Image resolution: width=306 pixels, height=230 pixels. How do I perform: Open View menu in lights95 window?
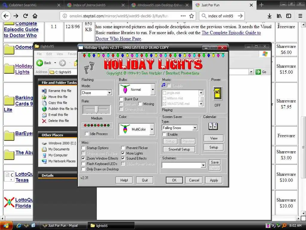[x=60, y=54]
